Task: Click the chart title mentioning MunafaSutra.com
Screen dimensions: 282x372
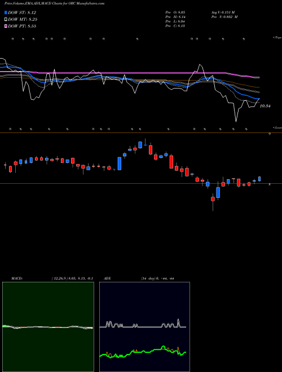Action: pos(54,3)
